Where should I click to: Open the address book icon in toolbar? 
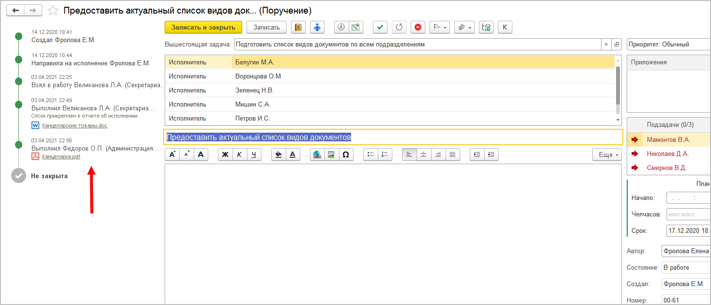(x=298, y=27)
